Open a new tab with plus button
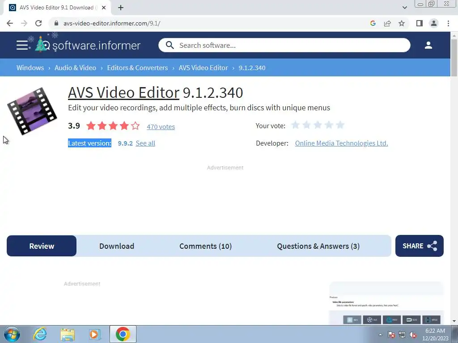 121,8
